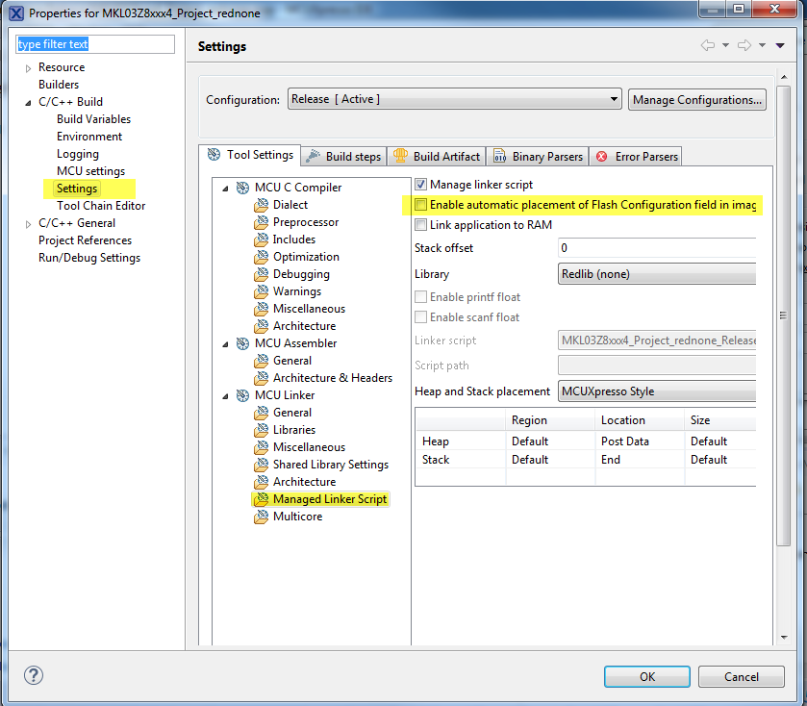The width and height of the screenshot is (807, 706).
Task: Go back with the left arrow icon
Action: 708,45
